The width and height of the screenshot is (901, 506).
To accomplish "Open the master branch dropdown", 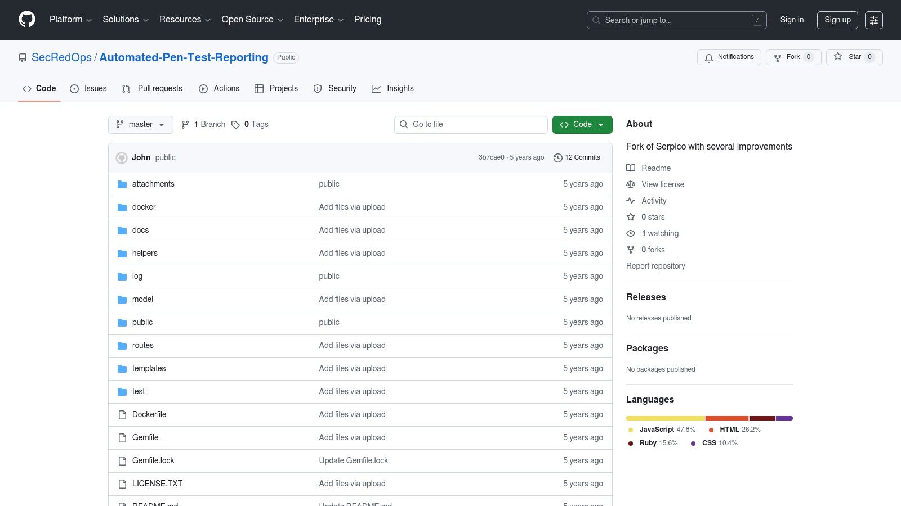I will (x=141, y=125).
